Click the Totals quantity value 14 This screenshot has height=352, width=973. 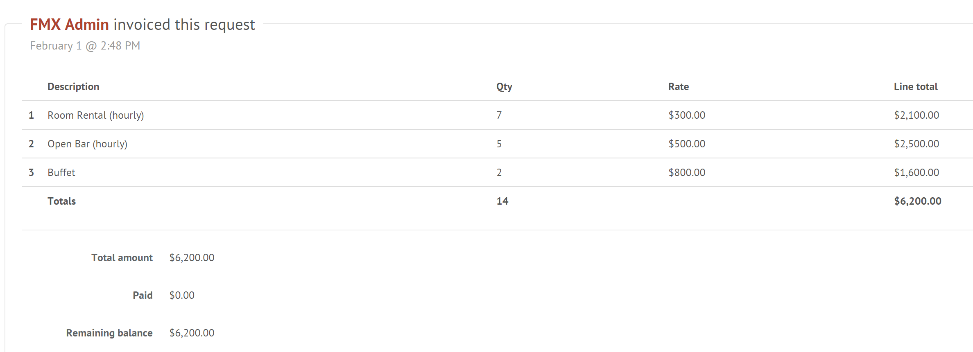502,201
